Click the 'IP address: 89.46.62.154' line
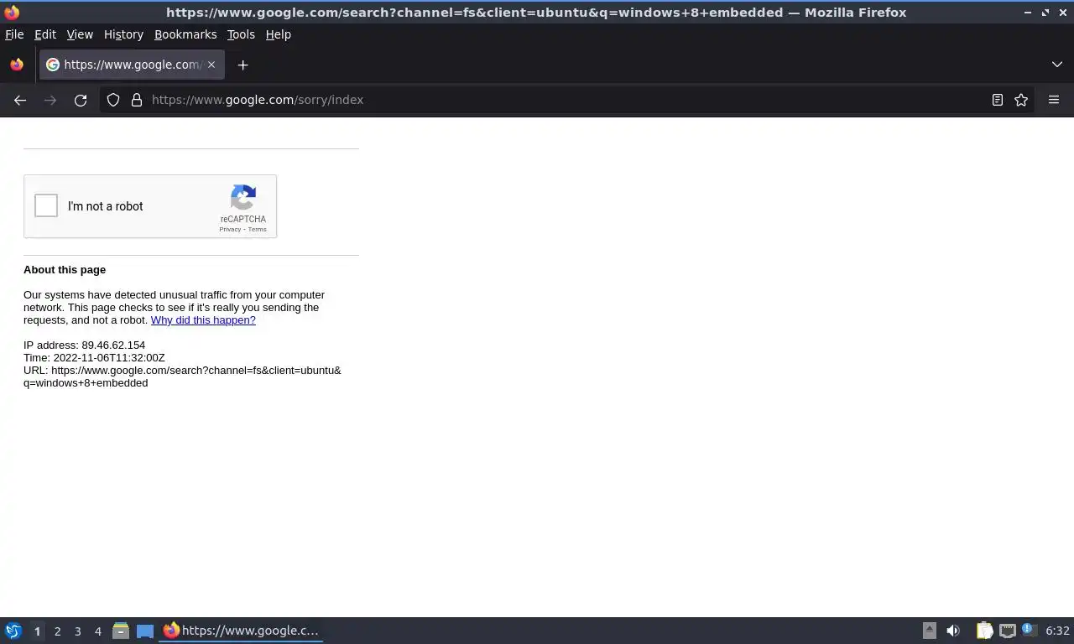The image size is (1074, 644). click(84, 345)
